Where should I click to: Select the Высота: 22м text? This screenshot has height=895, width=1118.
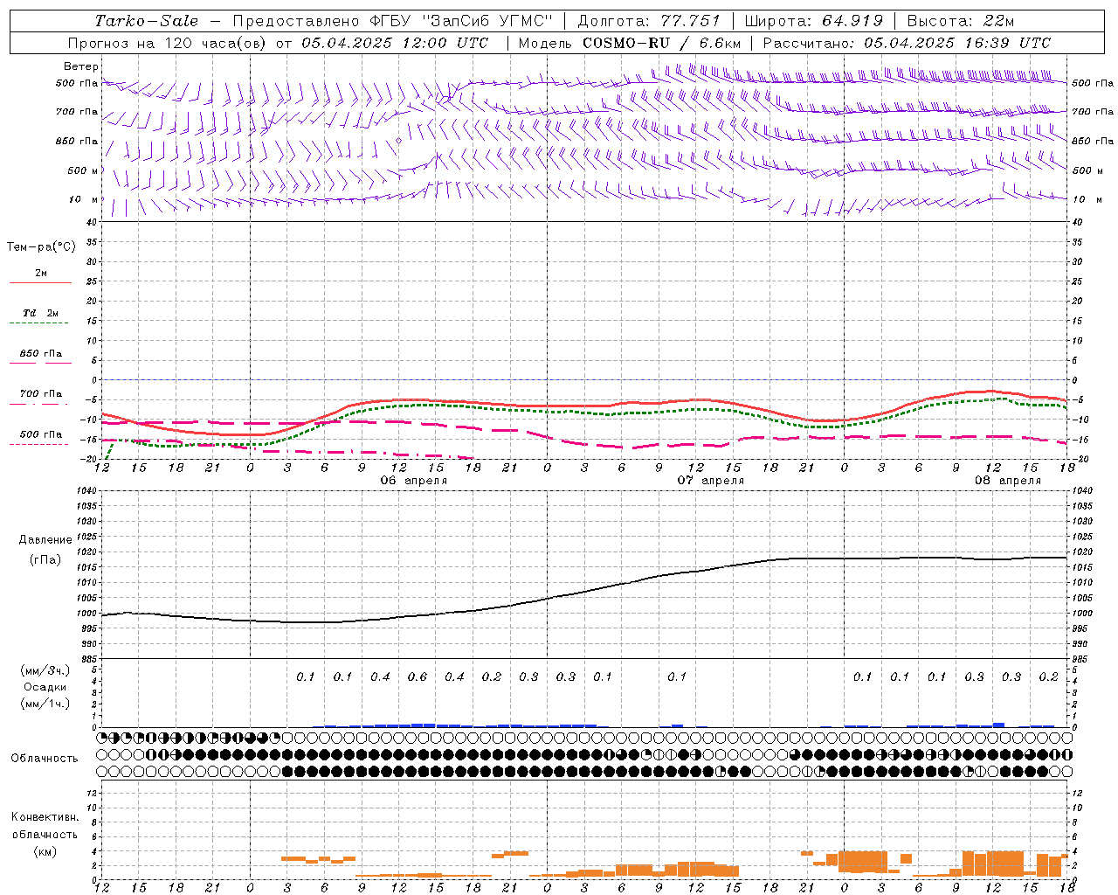point(961,21)
